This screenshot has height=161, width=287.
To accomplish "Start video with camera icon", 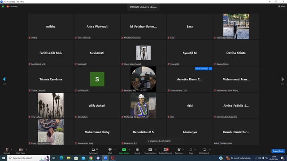I will (21, 151).
